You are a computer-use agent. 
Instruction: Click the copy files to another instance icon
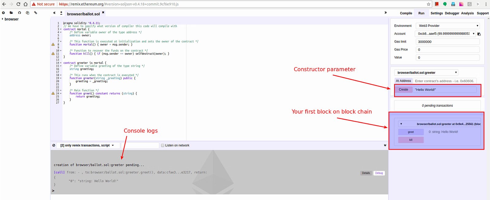[x=28, y=13]
